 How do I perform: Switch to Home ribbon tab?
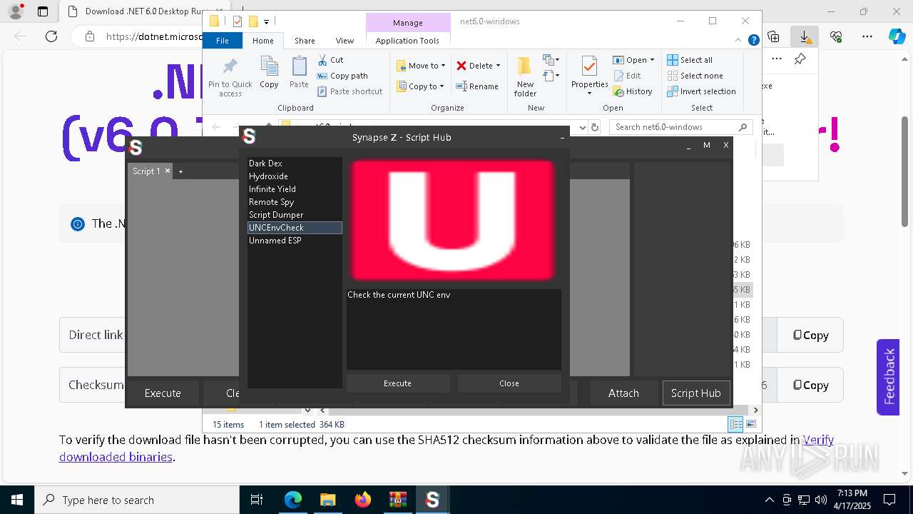tap(262, 41)
